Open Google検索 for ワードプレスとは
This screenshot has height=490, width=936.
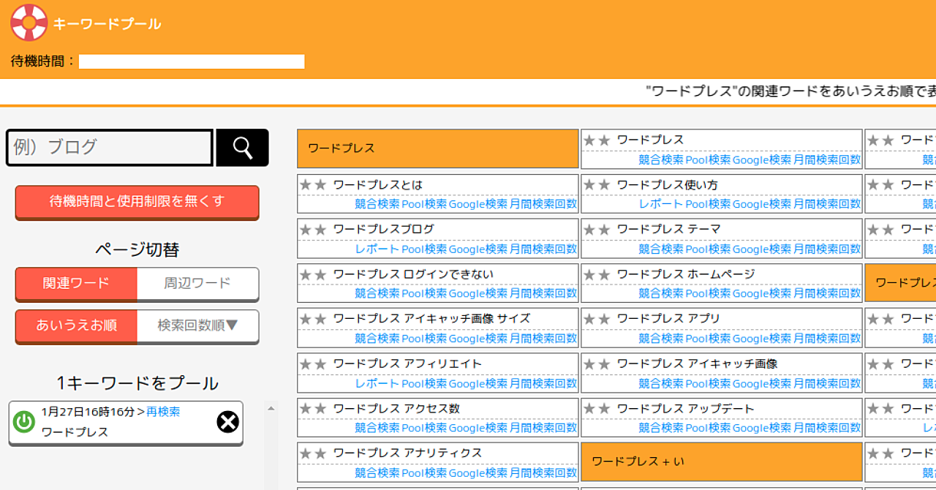coord(478,204)
